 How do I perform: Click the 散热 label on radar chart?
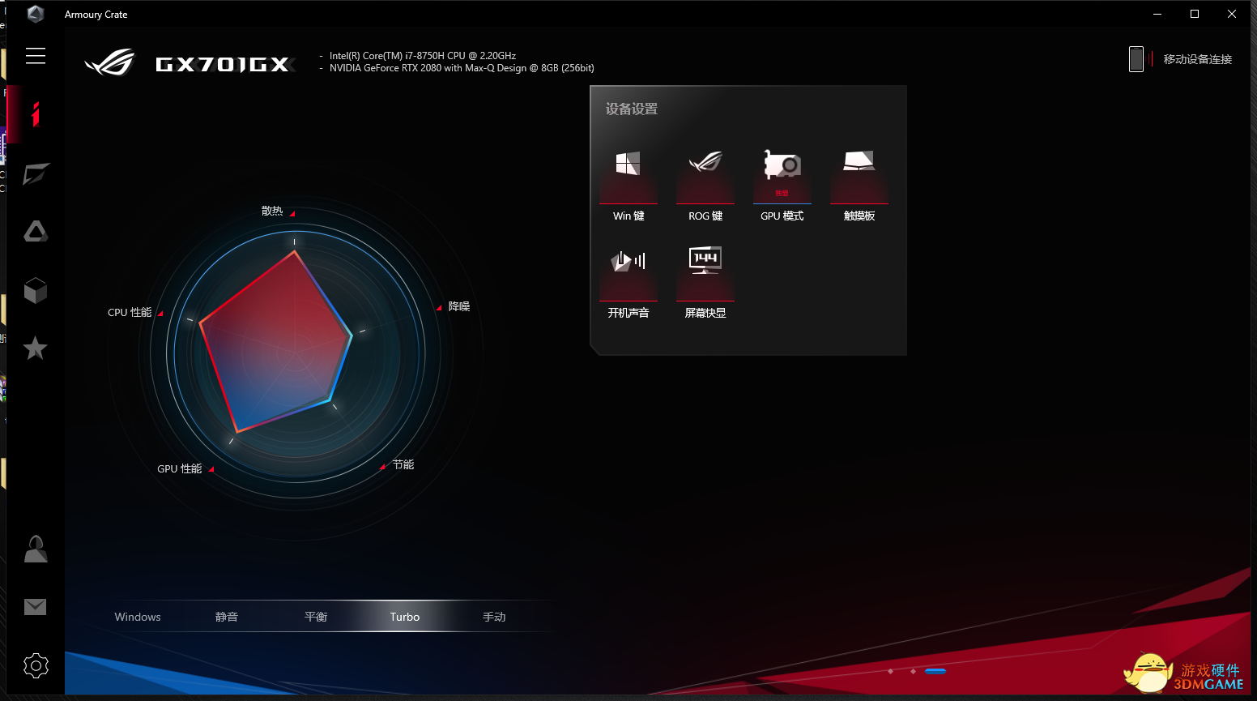tap(272, 211)
